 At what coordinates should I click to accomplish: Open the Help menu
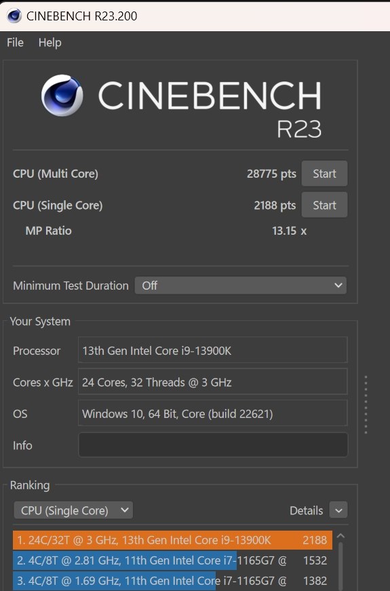[50, 43]
